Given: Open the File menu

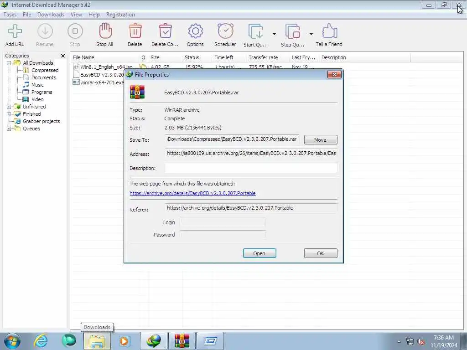Looking at the screenshot, I should [27, 15].
